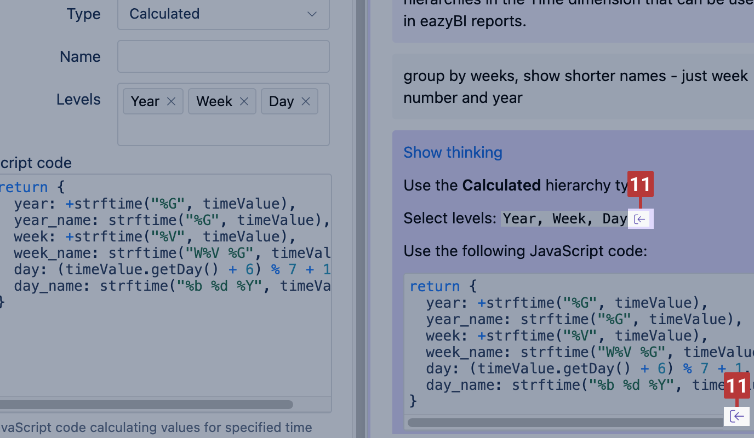Click the insert icon after Year, Week, Day

coord(641,220)
